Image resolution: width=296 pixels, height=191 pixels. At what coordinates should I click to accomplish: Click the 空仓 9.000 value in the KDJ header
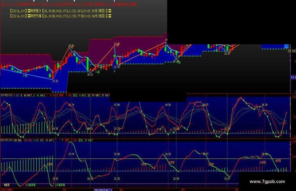[79, 96]
